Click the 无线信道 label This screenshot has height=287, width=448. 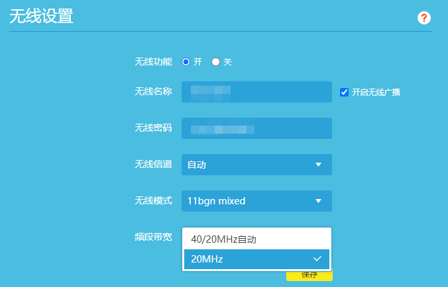(x=154, y=165)
